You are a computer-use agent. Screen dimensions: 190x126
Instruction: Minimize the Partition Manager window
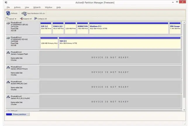click(x=173, y=2)
